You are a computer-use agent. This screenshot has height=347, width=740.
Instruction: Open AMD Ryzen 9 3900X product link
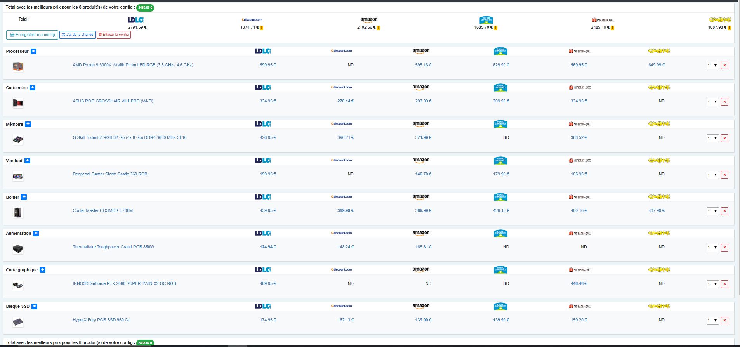pos(133,65)
